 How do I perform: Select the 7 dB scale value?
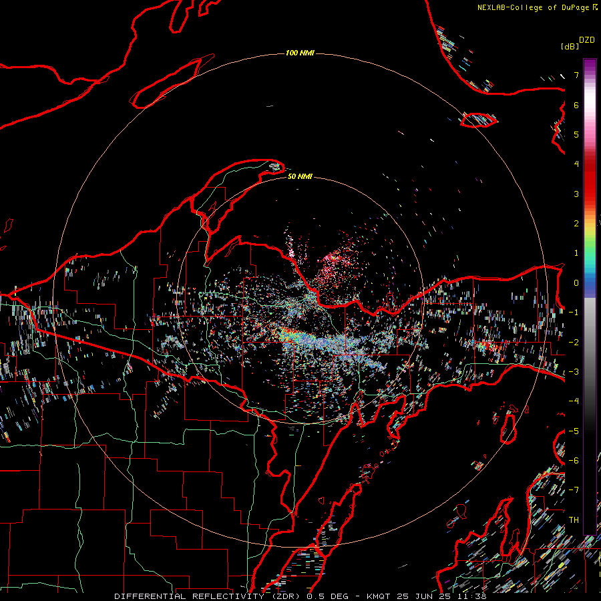pyautogui.click(x=576, y=75)
